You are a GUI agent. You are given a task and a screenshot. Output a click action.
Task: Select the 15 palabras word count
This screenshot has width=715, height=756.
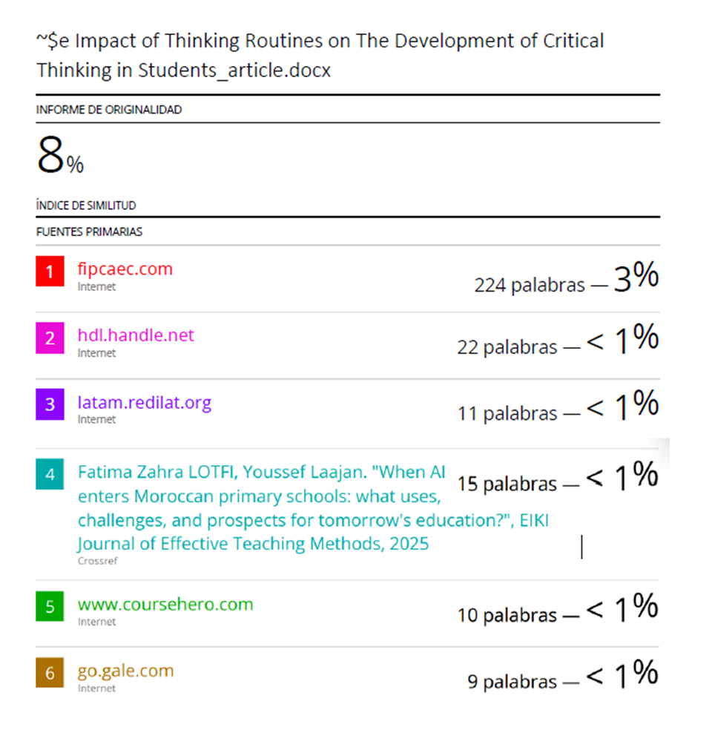coord(507,484)
